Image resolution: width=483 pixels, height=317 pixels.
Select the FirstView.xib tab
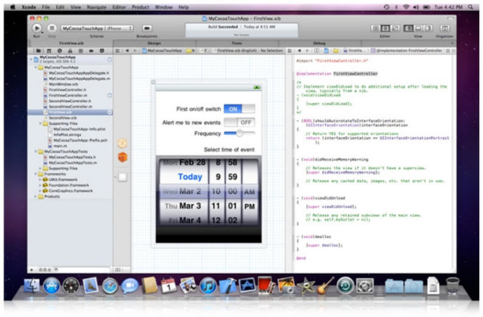click(x=71, y=43)
